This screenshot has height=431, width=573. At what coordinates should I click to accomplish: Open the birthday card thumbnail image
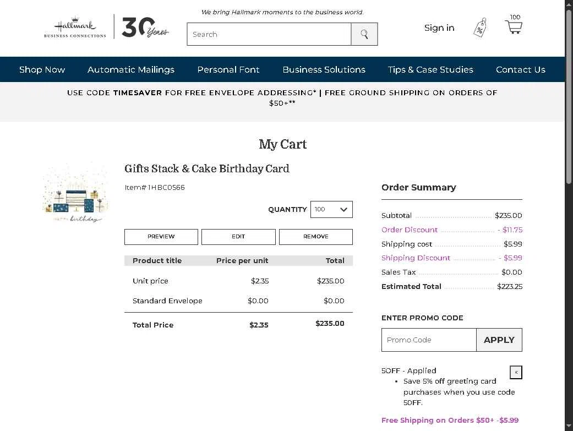(x=77, y=193)
